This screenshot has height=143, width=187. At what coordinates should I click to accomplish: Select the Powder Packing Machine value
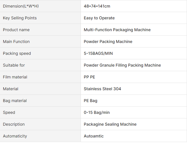[x=108, y=42]
